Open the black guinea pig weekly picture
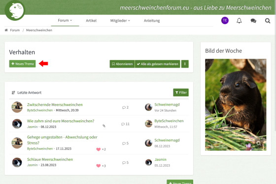This screenshot has height=184, width=276. 236,105
